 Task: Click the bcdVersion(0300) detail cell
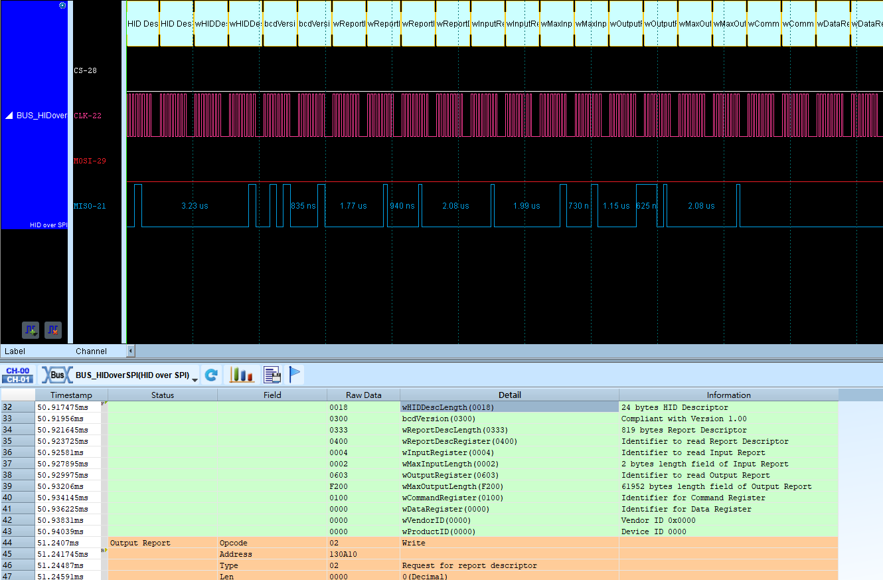coord(510,419)
